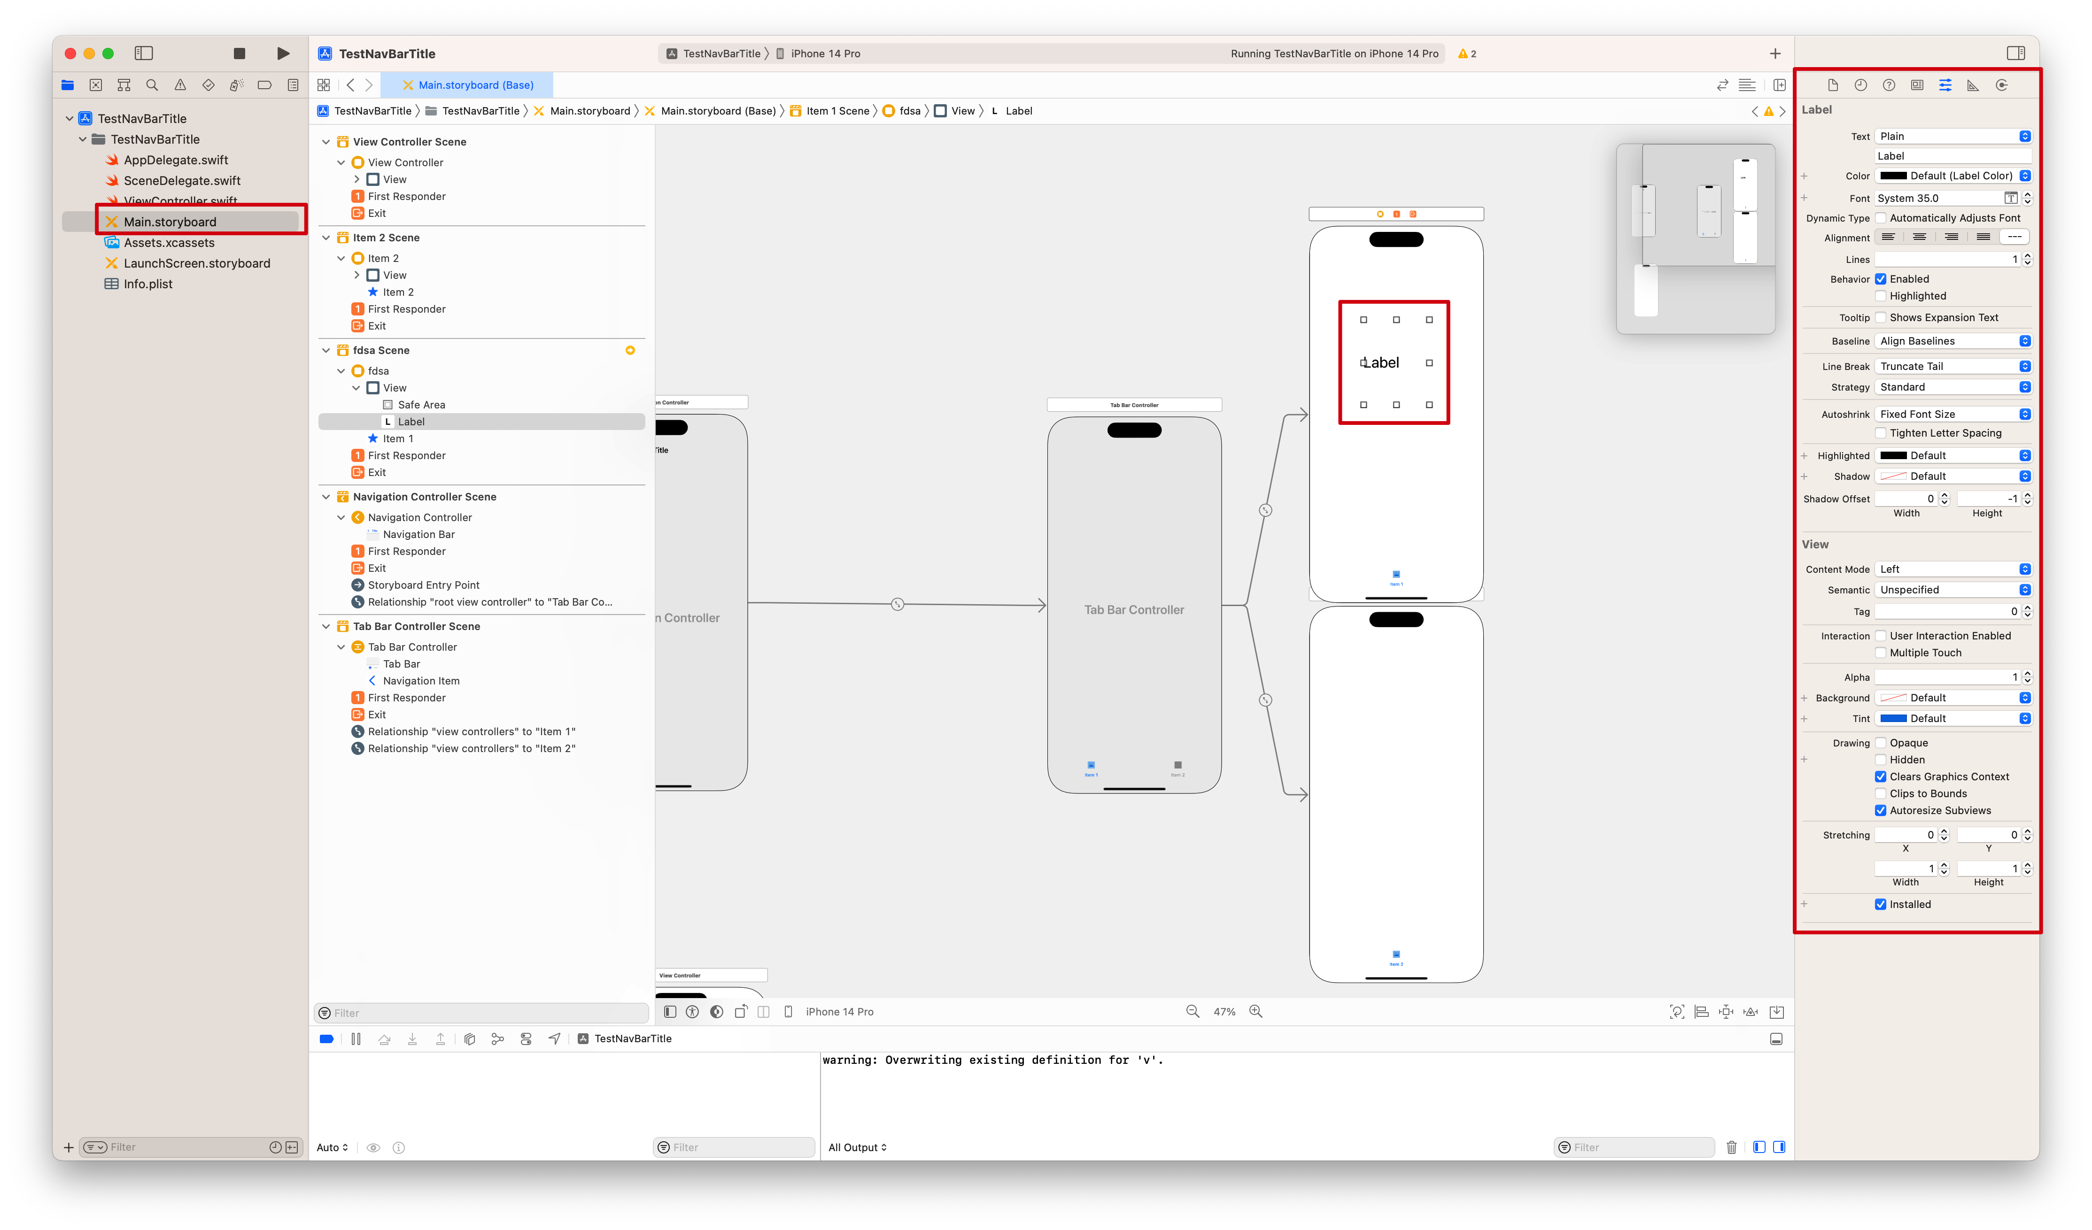The height and width of the screenshot is (1230, 2092).
Task: Collapse the Tab Bar Controller Scene row
Action: pos(325,626)
